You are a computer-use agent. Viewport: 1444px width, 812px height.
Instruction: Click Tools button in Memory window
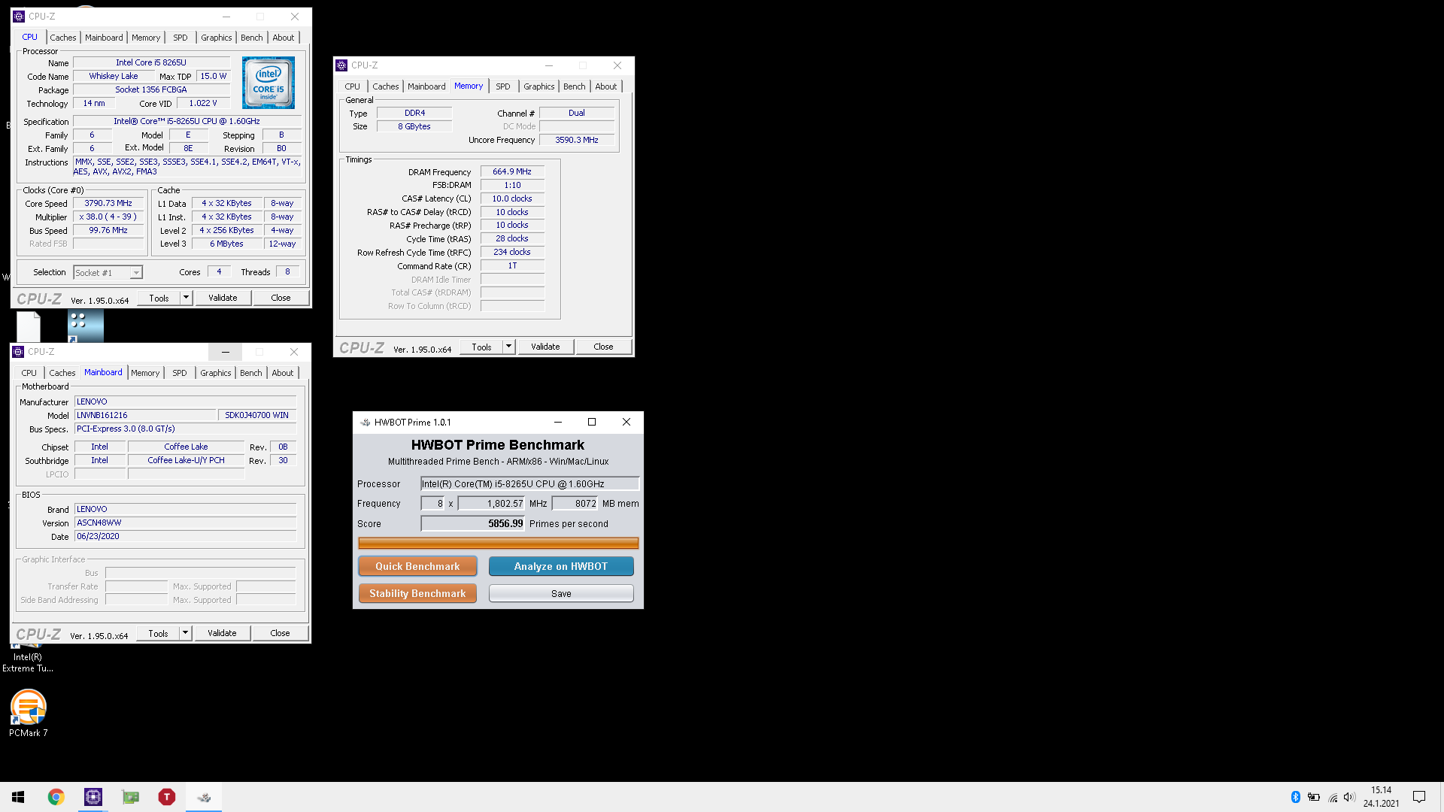tap(481, 347)
